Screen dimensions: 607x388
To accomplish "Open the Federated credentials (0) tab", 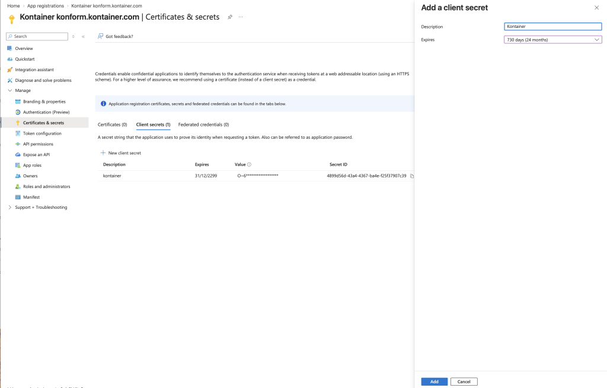I will coord(204,125).
